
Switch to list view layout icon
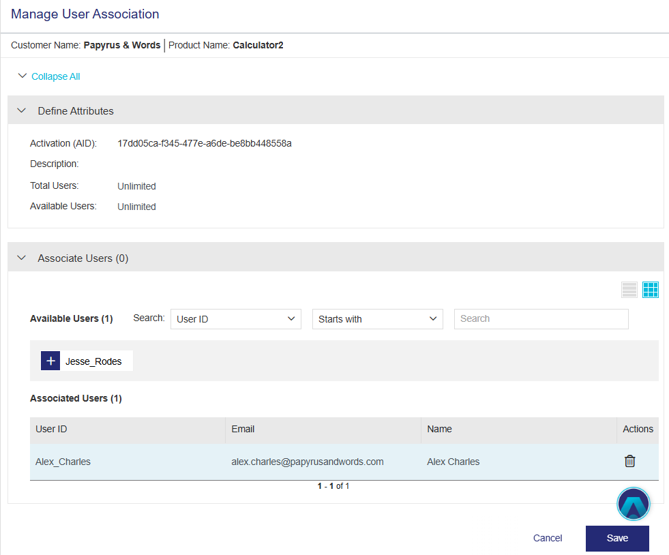tap(629, 290)
